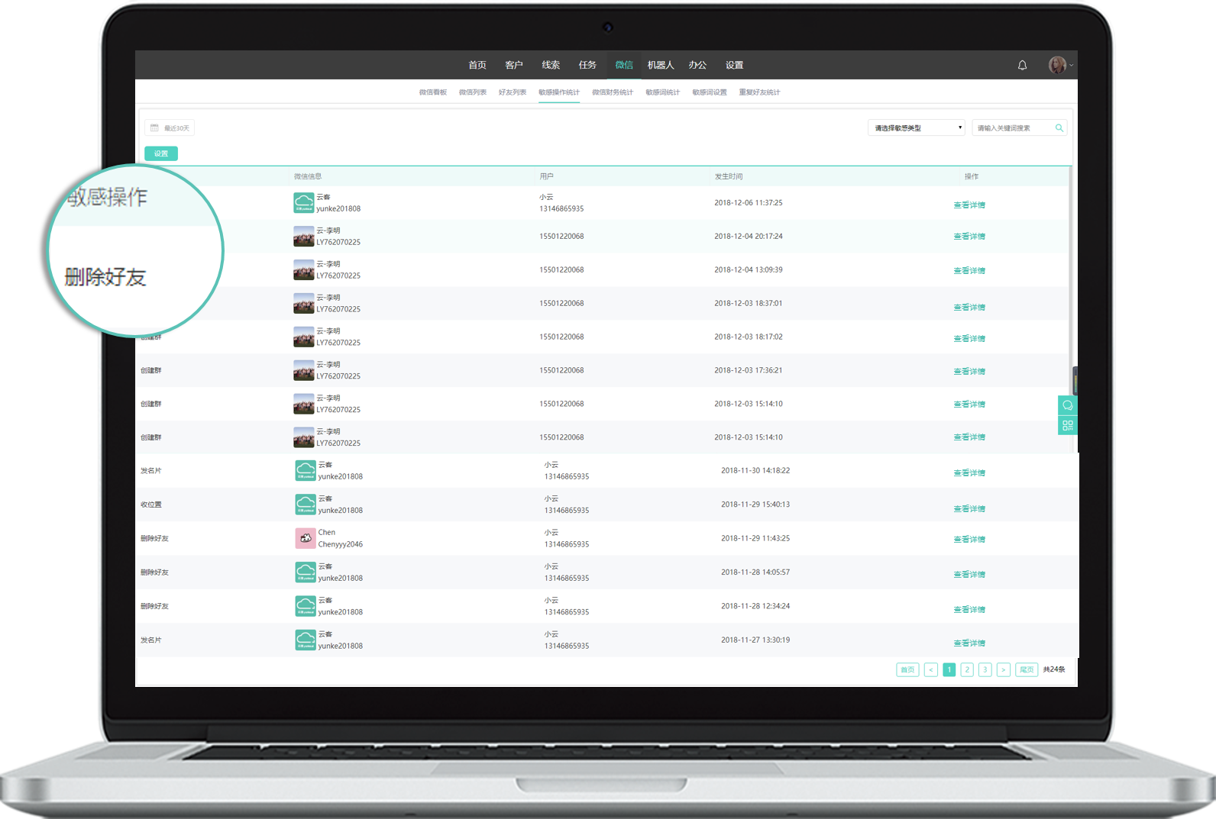Click 收位置 operation cell
Screen dimensions: 1216x819
(x=150, y=505)
